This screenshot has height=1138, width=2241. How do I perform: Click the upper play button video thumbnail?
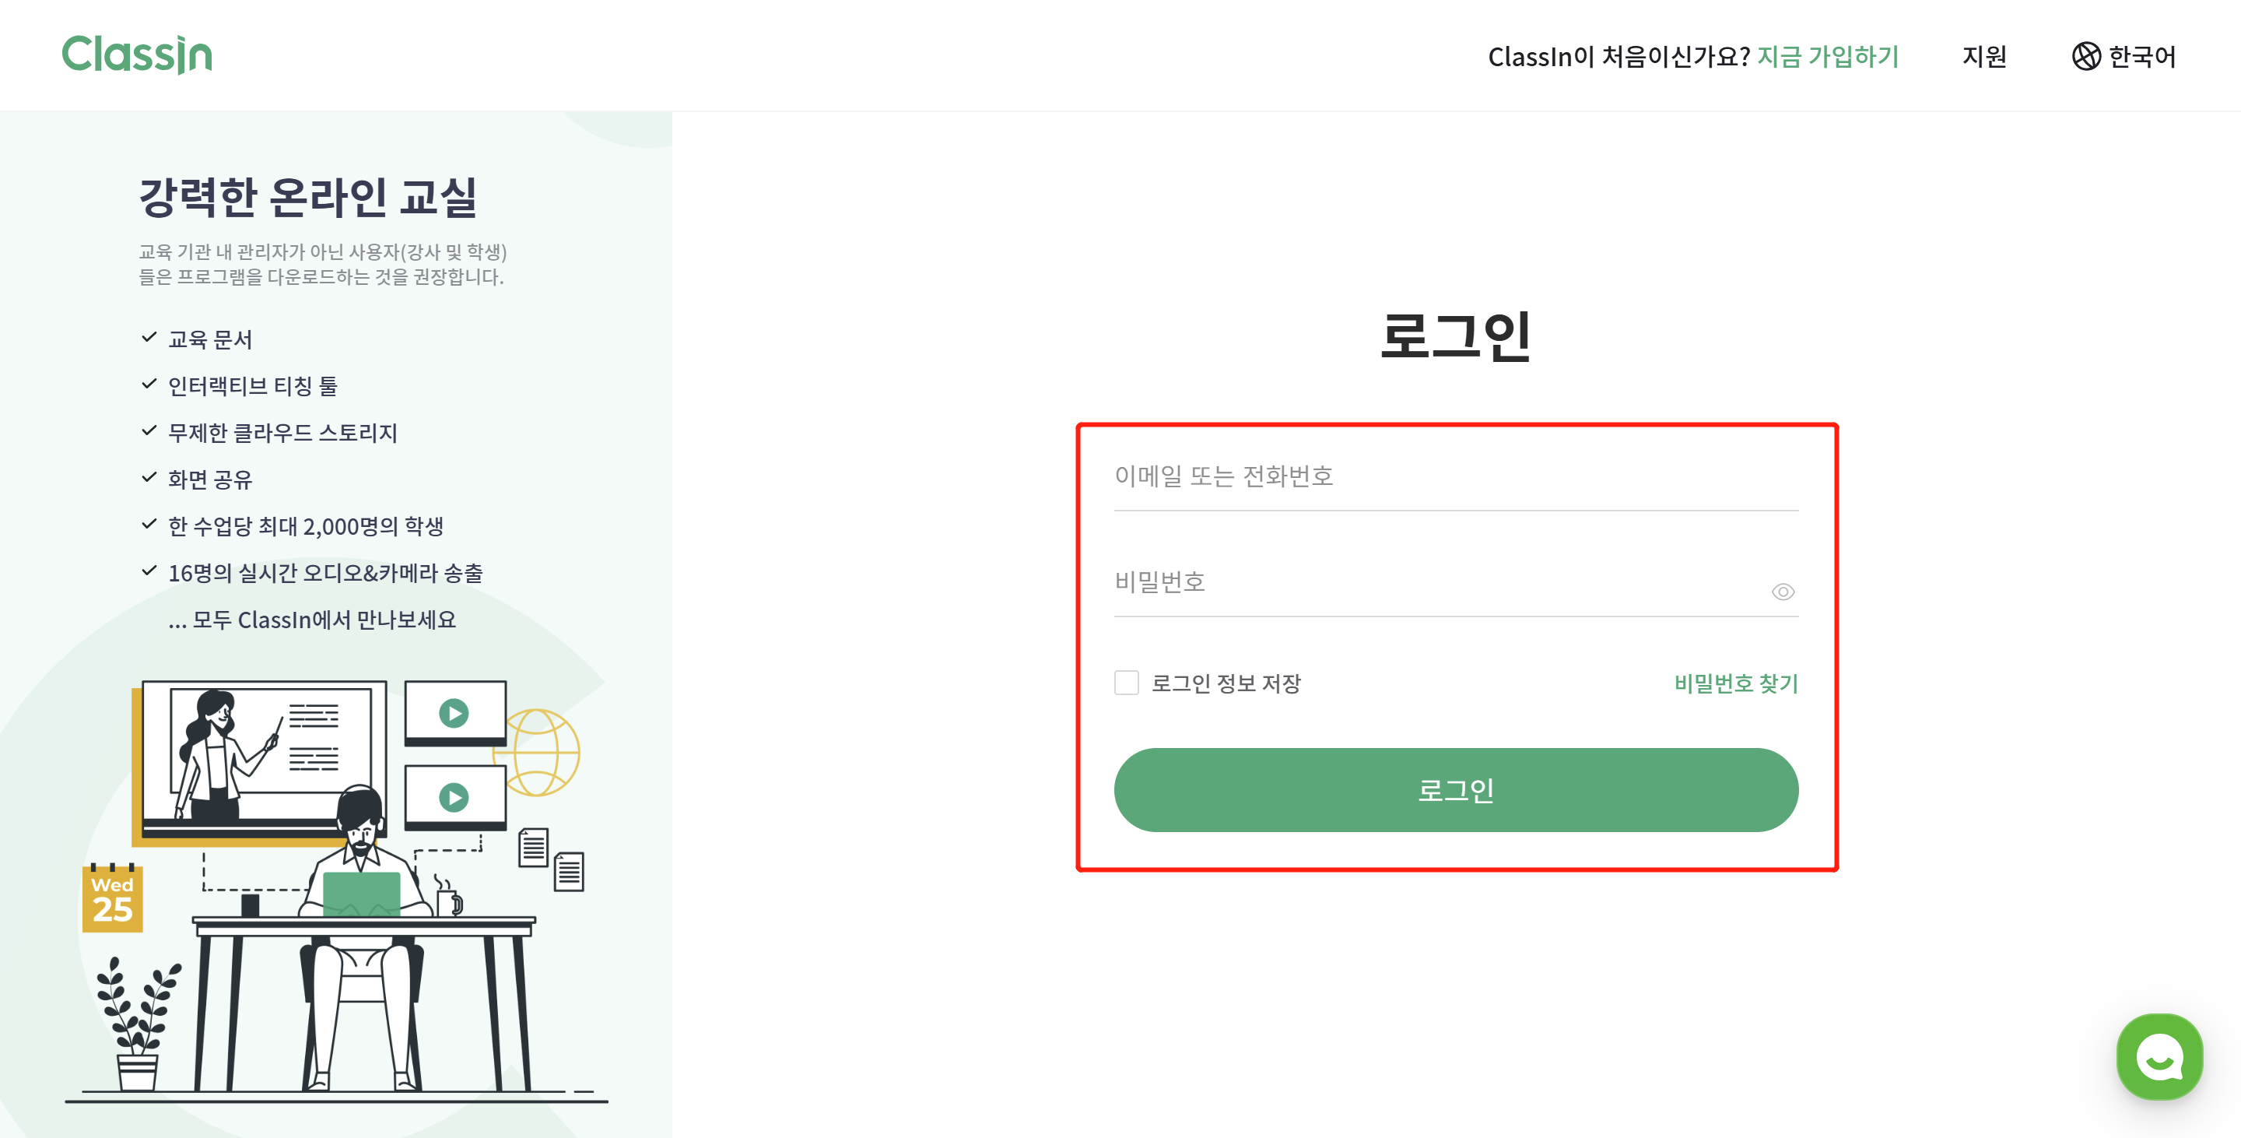[454, 714]
